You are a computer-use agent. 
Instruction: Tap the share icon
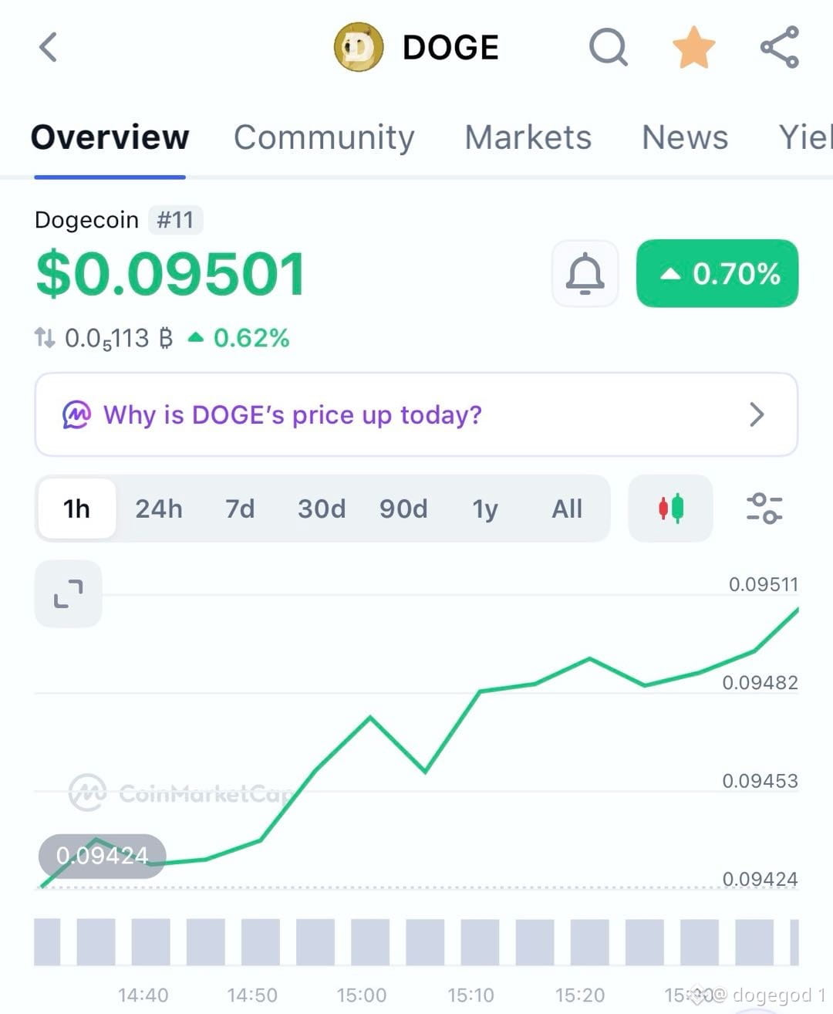pos(779,47)
